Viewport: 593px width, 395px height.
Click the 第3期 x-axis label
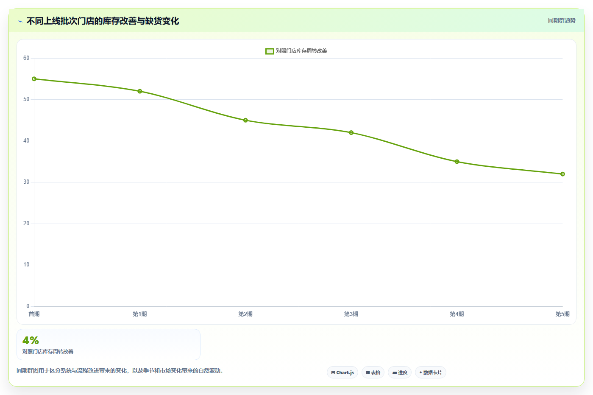[351, 314]
